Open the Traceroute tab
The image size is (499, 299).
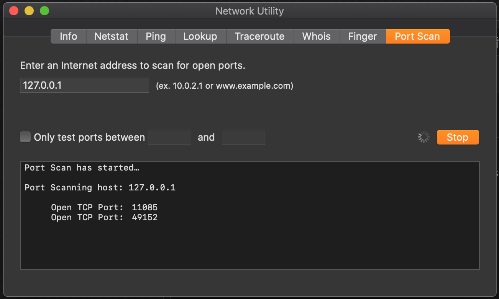click(260, 36)
